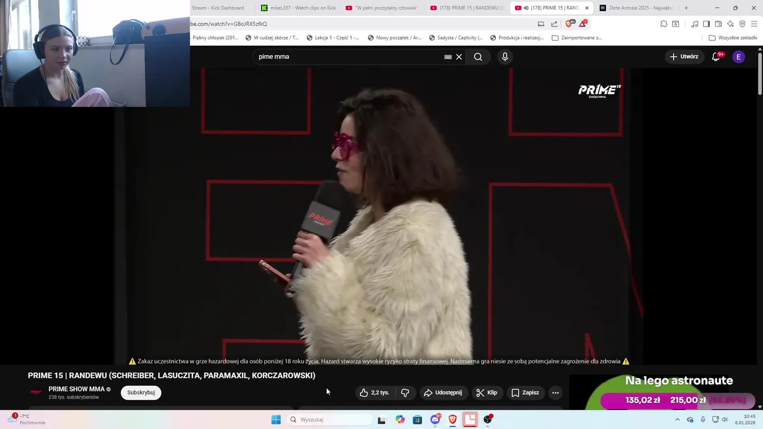The width and height of the screenshot is (763, 429).
Task: Expand 'Zaimportowane z...' bookmarks folder
Action: coord(576,38)
